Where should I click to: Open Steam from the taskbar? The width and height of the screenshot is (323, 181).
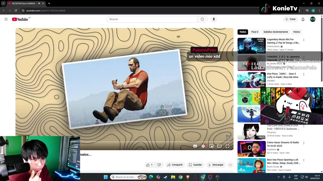[x=166, y=177]
